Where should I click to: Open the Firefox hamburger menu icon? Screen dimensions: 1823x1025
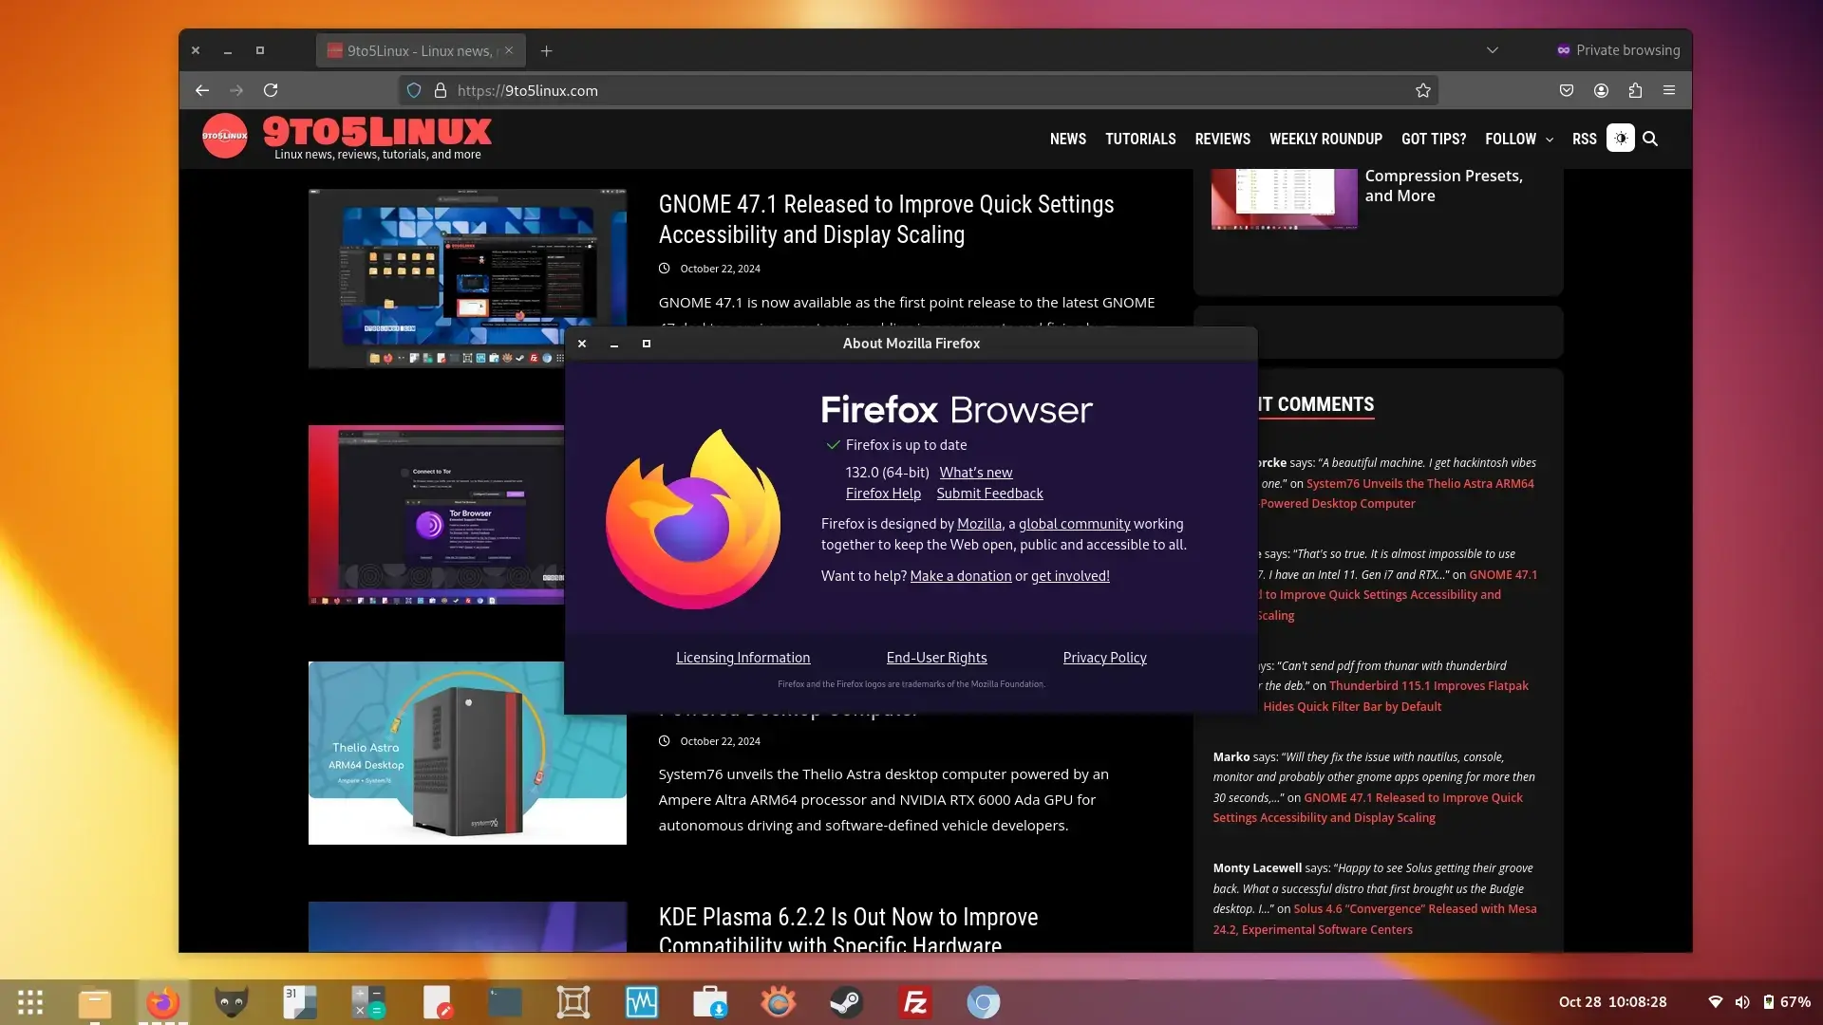[1670, 90]
